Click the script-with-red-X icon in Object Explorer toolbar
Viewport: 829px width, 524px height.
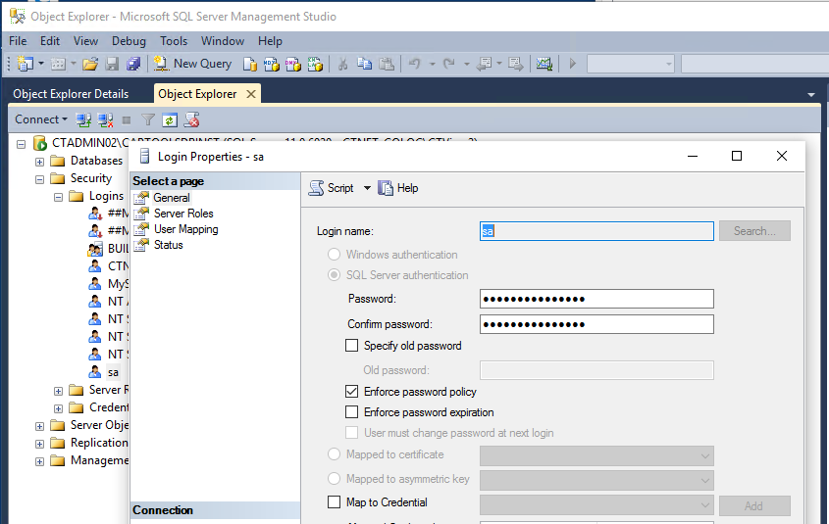point(191,120)
